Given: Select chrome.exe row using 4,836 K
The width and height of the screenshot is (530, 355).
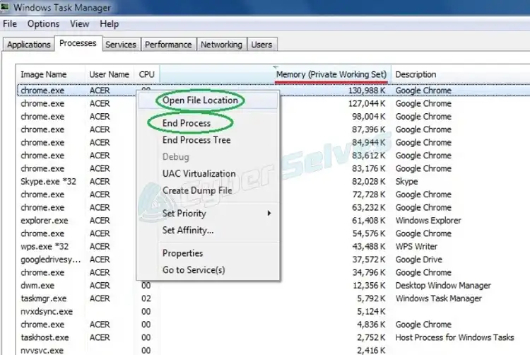Looking at the screenshot, I should click(x=371, y=325).
